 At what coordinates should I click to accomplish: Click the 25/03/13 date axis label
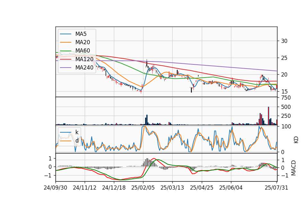pos(172,188)
